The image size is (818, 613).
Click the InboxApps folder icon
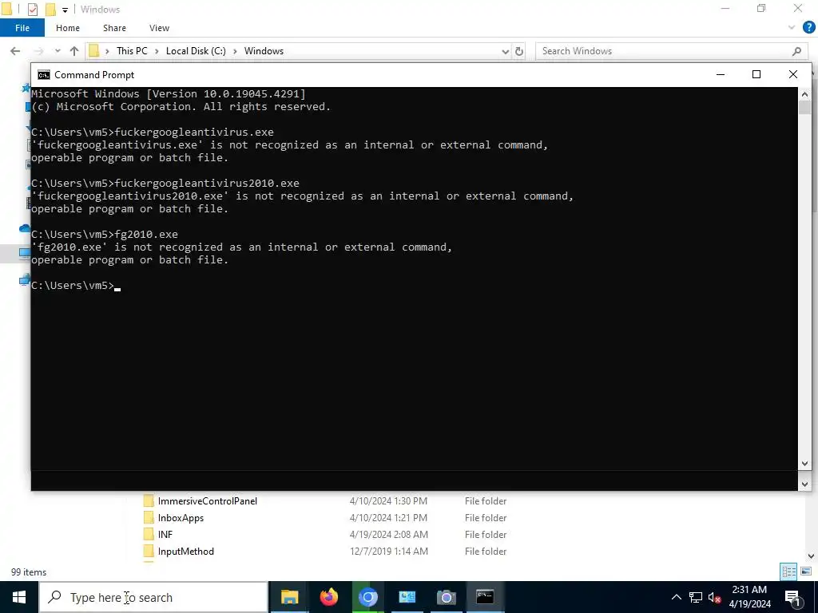[x=149, y=517]
